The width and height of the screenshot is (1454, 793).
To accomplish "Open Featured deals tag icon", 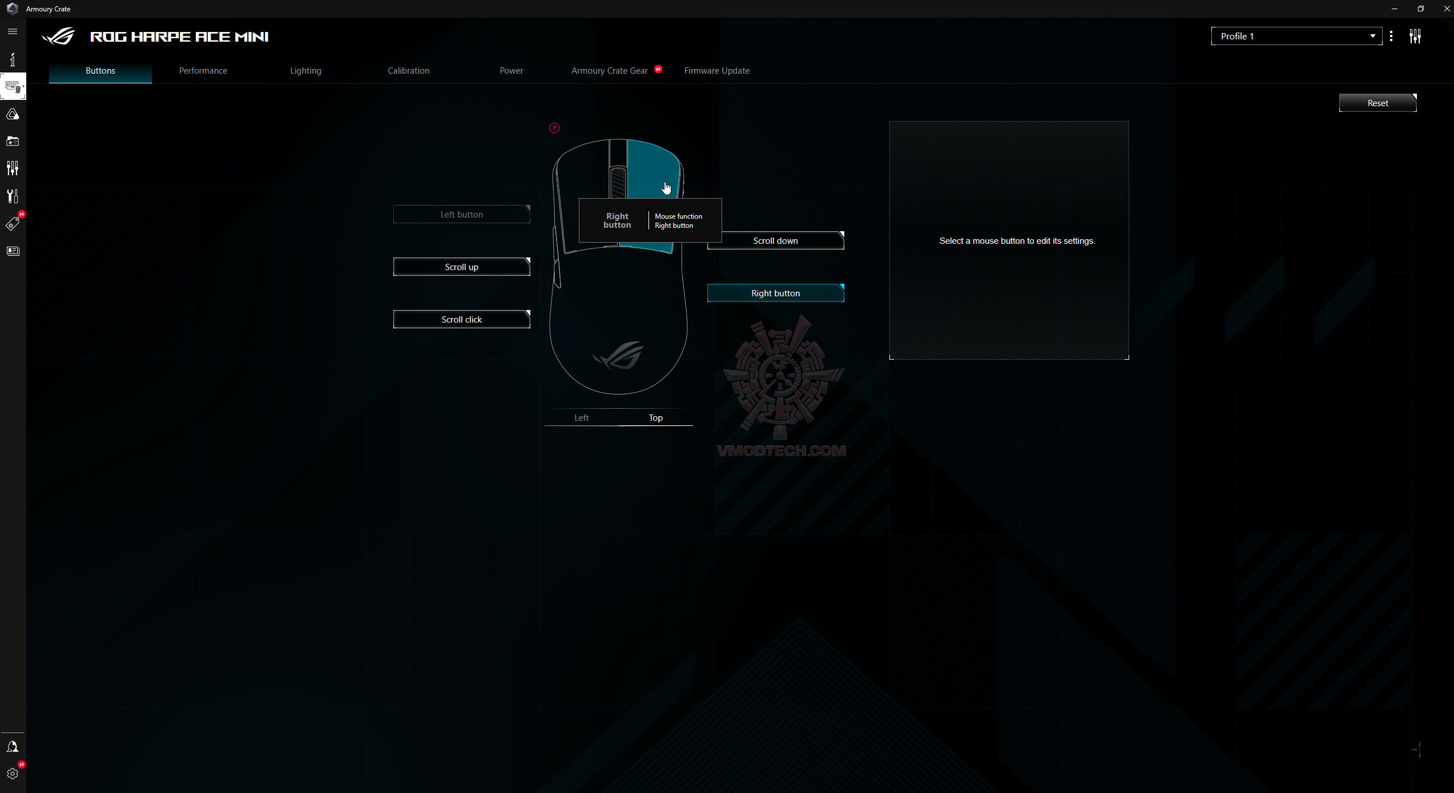I will 13,224.
